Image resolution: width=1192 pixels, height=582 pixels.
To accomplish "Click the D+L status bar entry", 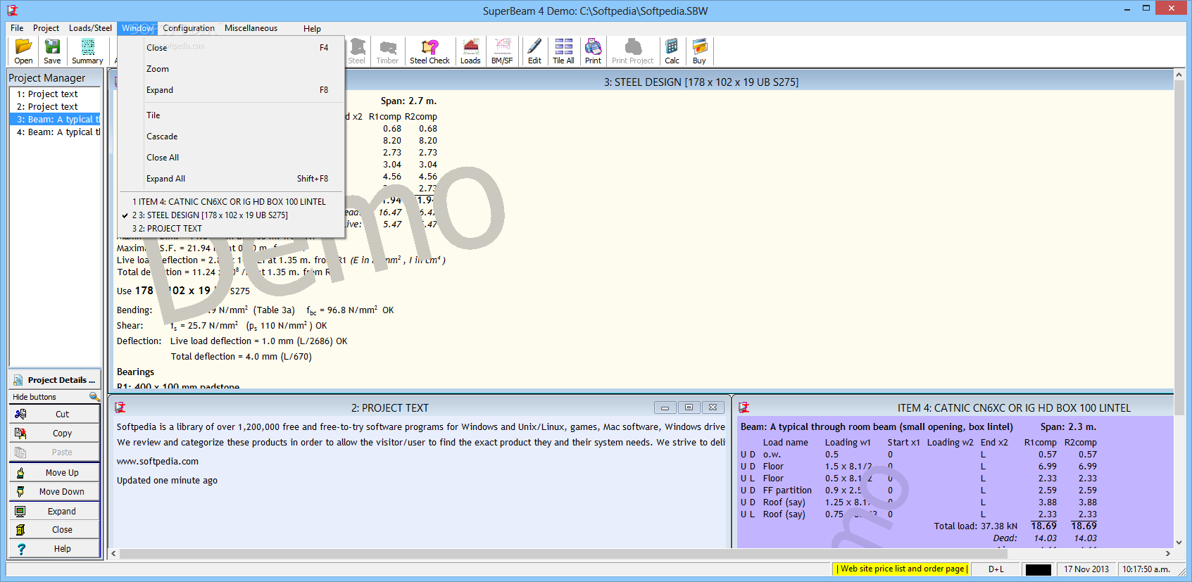I will (996, 569).
